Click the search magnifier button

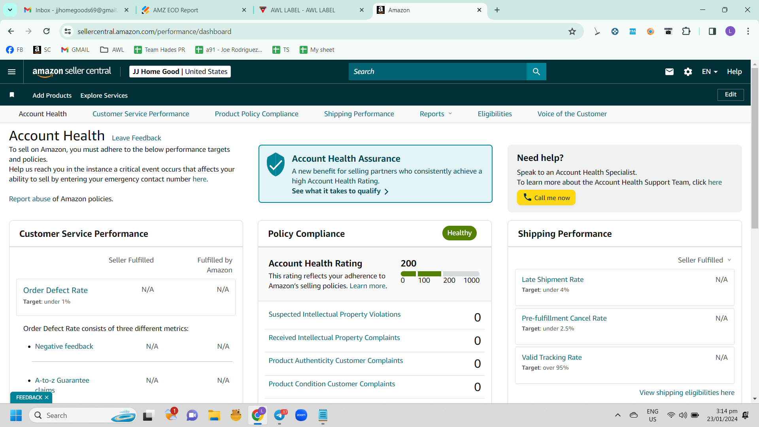click(x=536, y=72)
